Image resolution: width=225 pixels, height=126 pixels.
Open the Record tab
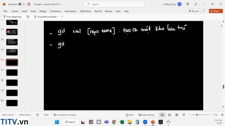click(x=98, y=11)
